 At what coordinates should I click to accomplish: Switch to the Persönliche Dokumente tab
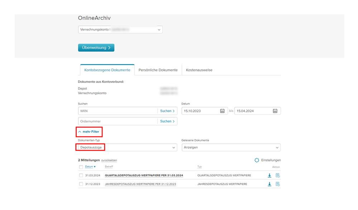[158, 70]
